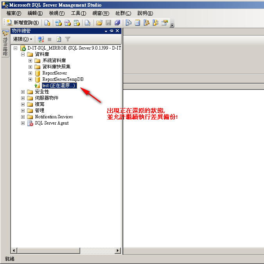This screenshot has height=264, width=264.
Task: Open the Template Explorer toolbar icon
Action: (155, 23)
